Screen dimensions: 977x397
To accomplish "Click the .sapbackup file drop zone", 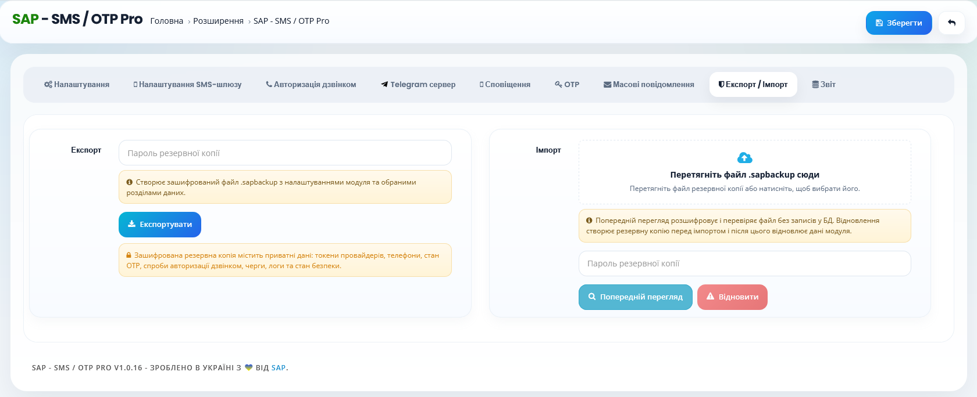I will pos(744,172).
